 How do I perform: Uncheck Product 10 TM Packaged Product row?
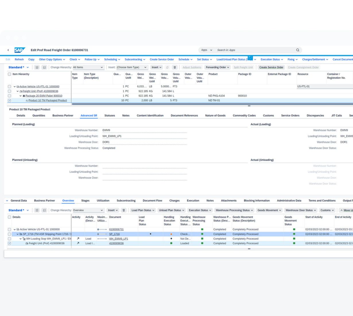[x=9, y=101]
